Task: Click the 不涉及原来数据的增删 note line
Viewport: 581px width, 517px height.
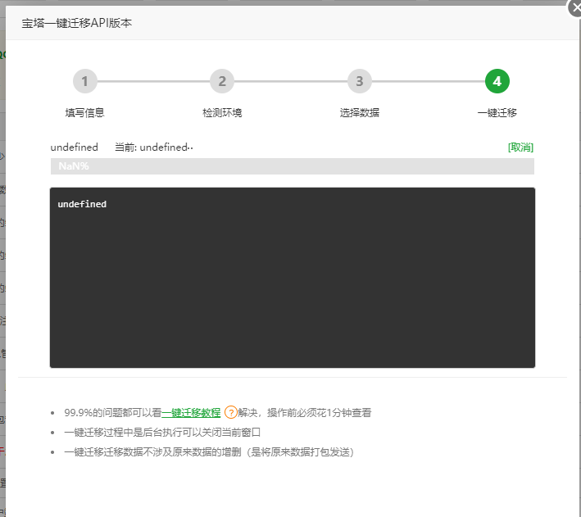Action: click(x=209, y=451)
